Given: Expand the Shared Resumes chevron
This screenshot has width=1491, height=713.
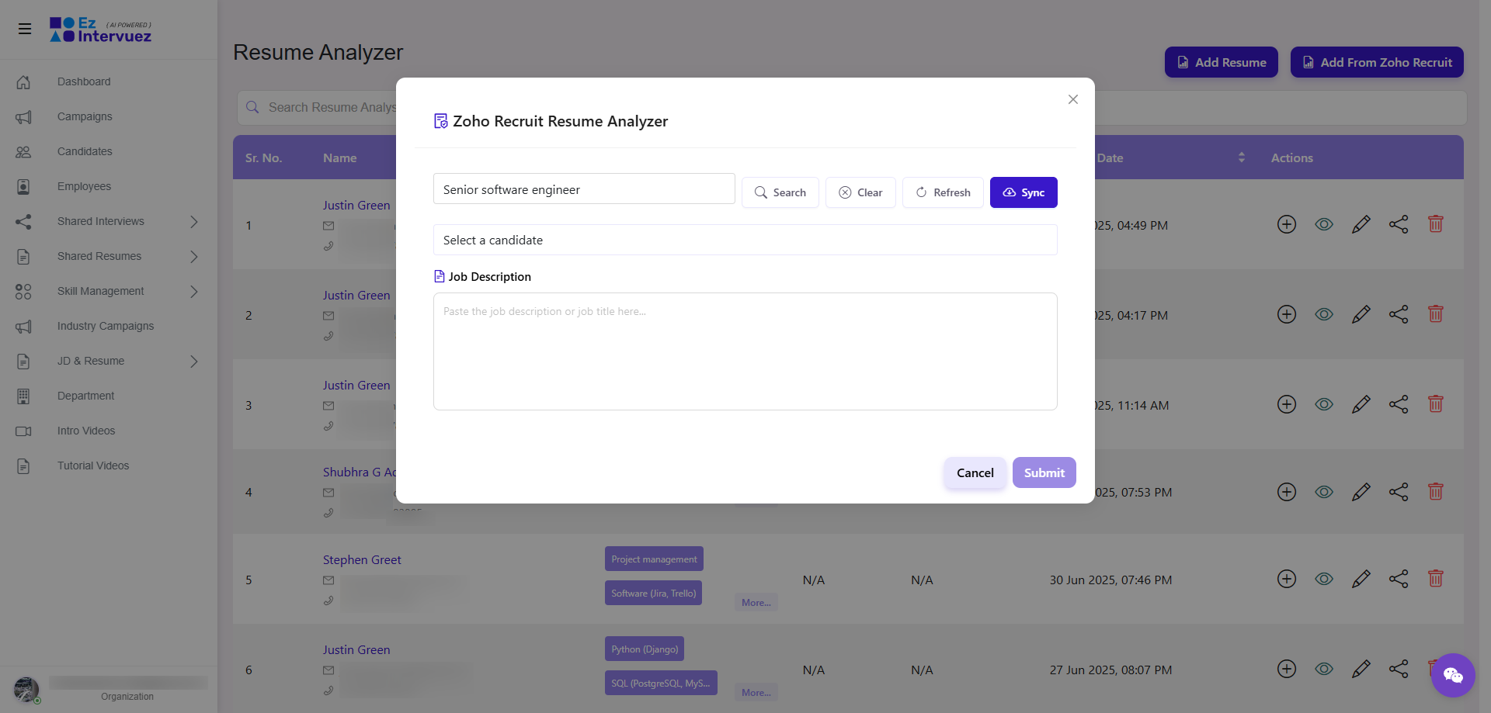Looking at the screenshot, I should pos(194,257).
